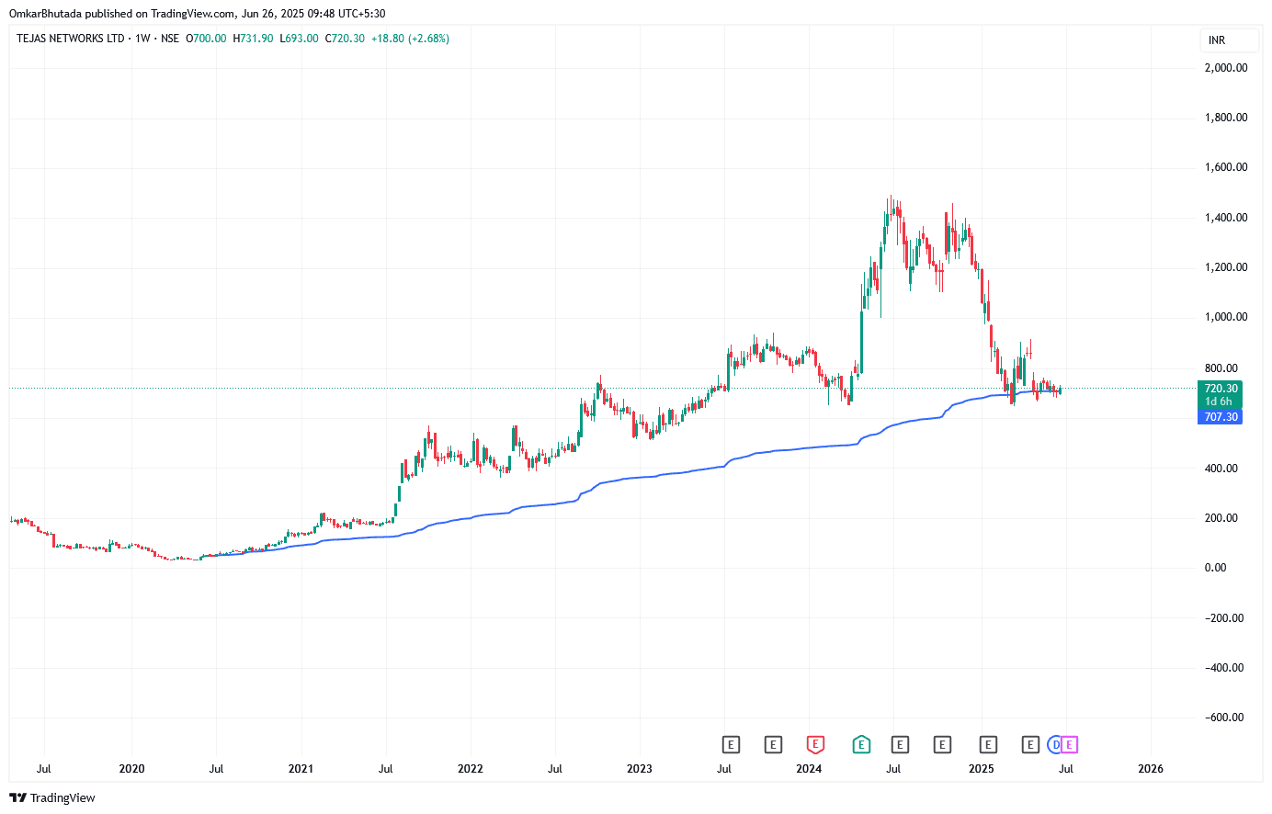This screenshot has height=814, width=1272.
Task: Click the 1,200.00 price axis label
Action: point(1226,267)
